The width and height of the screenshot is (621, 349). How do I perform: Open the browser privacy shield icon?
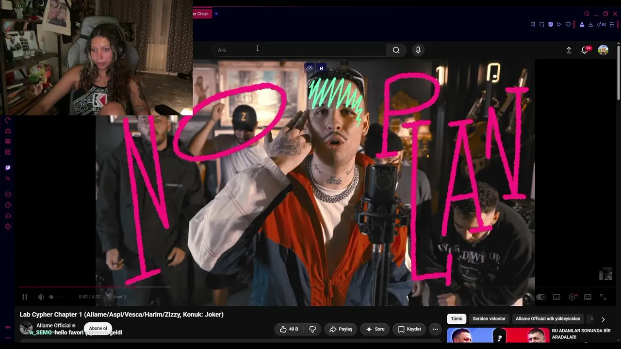[550, 25]
